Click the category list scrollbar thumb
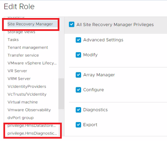 [61, 94]
